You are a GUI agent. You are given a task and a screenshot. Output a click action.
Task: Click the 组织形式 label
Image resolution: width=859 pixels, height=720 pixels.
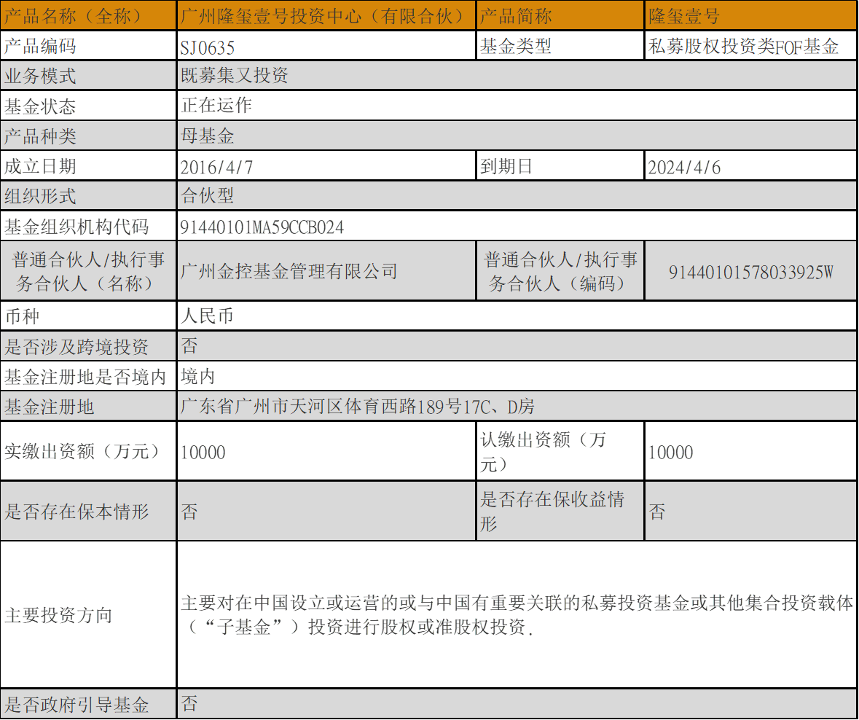pyautogui.click(x=40, y=196)
